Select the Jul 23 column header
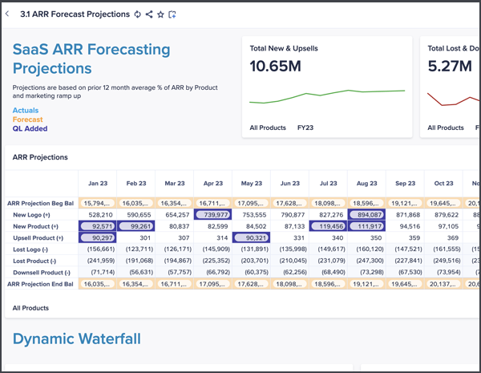The height and width of the screenshot is (373, 481). pyautogui.click(x=328, y=183)
